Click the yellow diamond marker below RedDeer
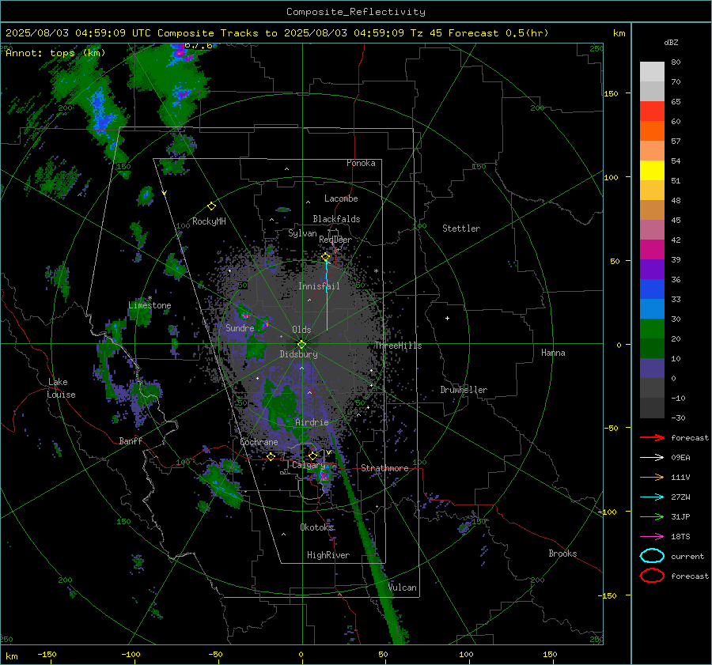The height and width of the screenshot is (665, 712). click(x=326, y=257)
